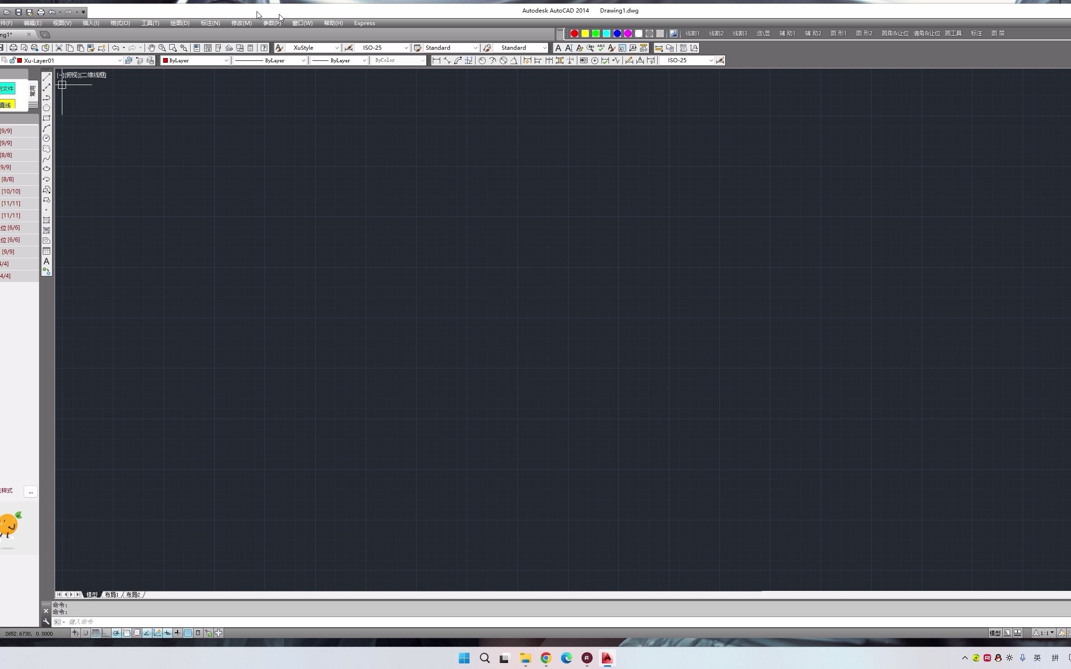Select the Spline tool in the draw toolbar
The width and height of the screenshot is (1071, 669).
(46, 159)
